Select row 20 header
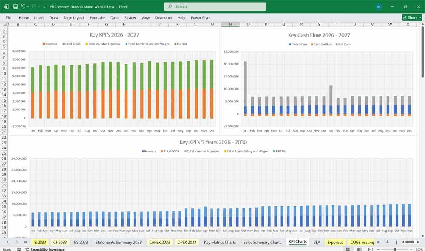Viewport: 425px width, 251px height. [4, 127]
